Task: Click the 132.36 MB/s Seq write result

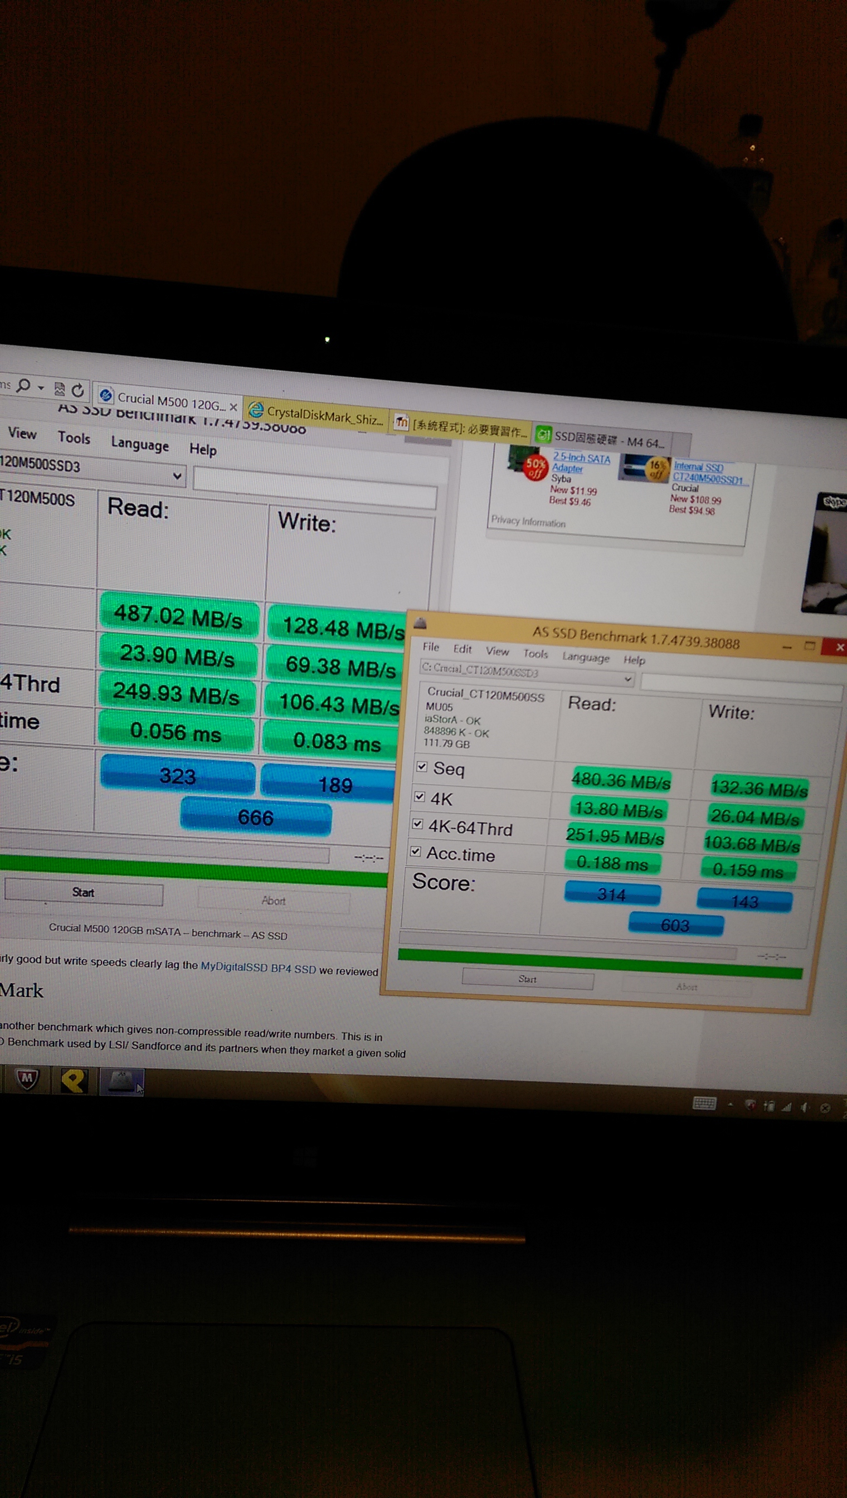Action: [x=759, y=788]
